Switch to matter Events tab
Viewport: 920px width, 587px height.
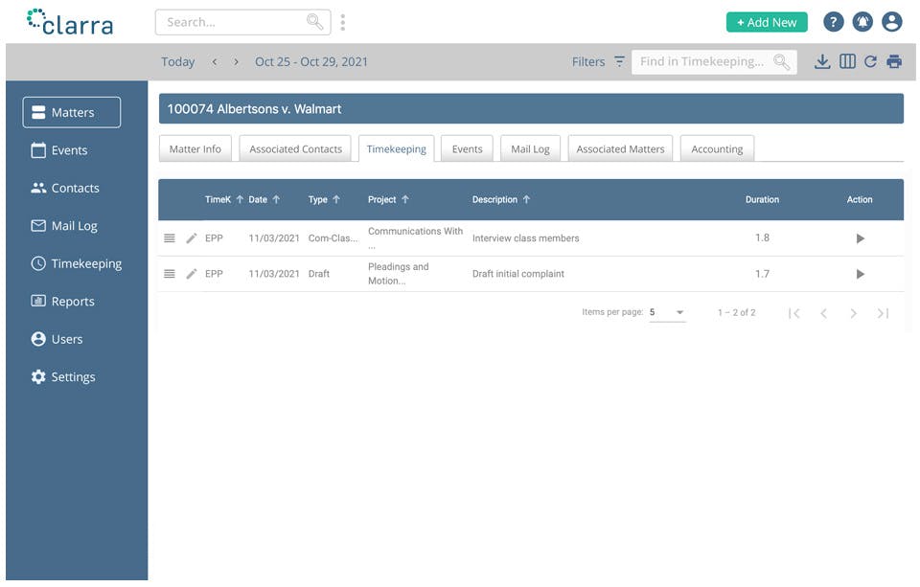(467, 149)
